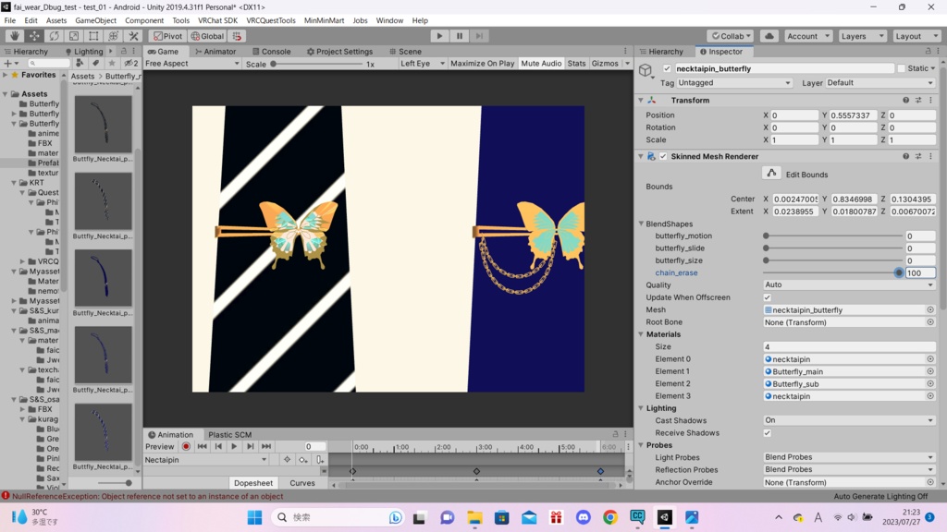Collapse the Transform component section
This screenshot has height=532, width=947.
pyautogui.click(x=641, y=100)
